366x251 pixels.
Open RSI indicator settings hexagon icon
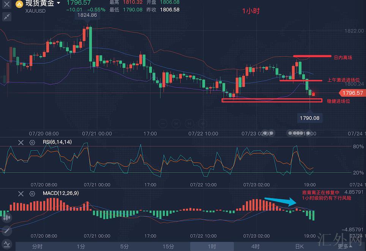click(x=32, y=142)
